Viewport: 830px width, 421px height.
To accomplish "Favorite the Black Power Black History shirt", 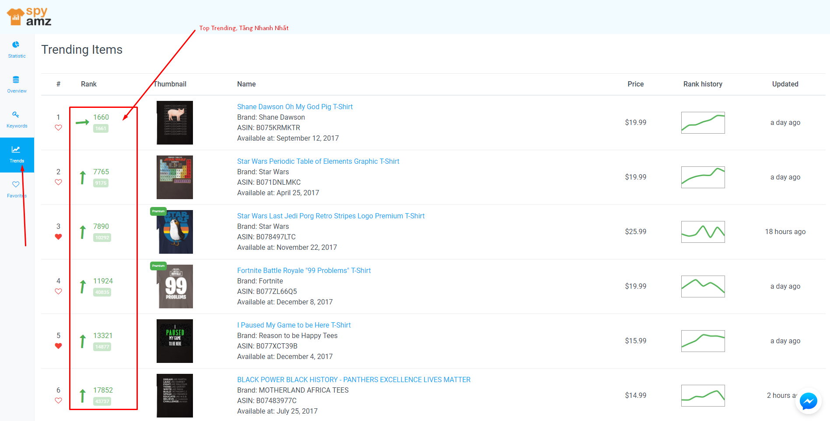I will (58, 400).
